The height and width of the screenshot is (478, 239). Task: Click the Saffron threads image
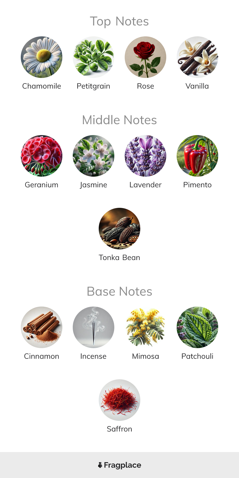coord(119,400)
